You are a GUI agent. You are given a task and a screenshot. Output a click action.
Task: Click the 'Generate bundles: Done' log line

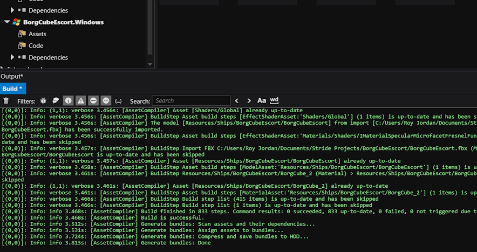coord(106,243)
